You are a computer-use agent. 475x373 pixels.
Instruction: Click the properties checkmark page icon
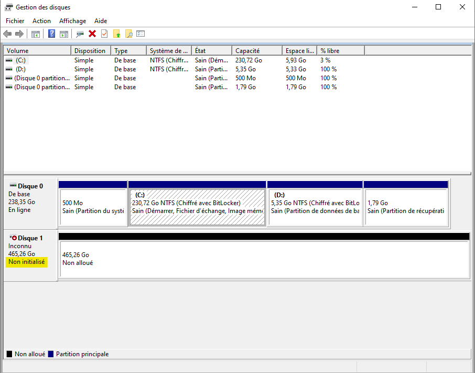(x=104, y=34)
